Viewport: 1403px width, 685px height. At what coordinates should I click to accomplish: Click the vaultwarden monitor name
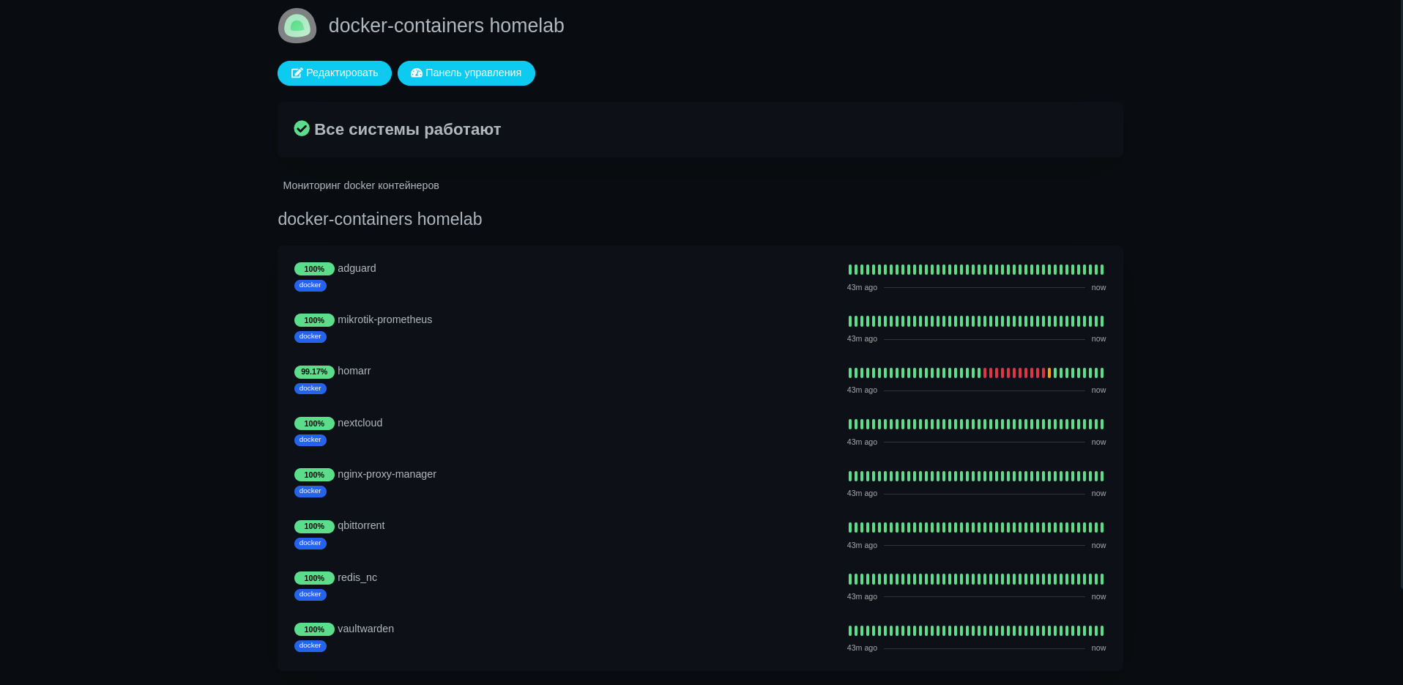[x=366, y=629]
